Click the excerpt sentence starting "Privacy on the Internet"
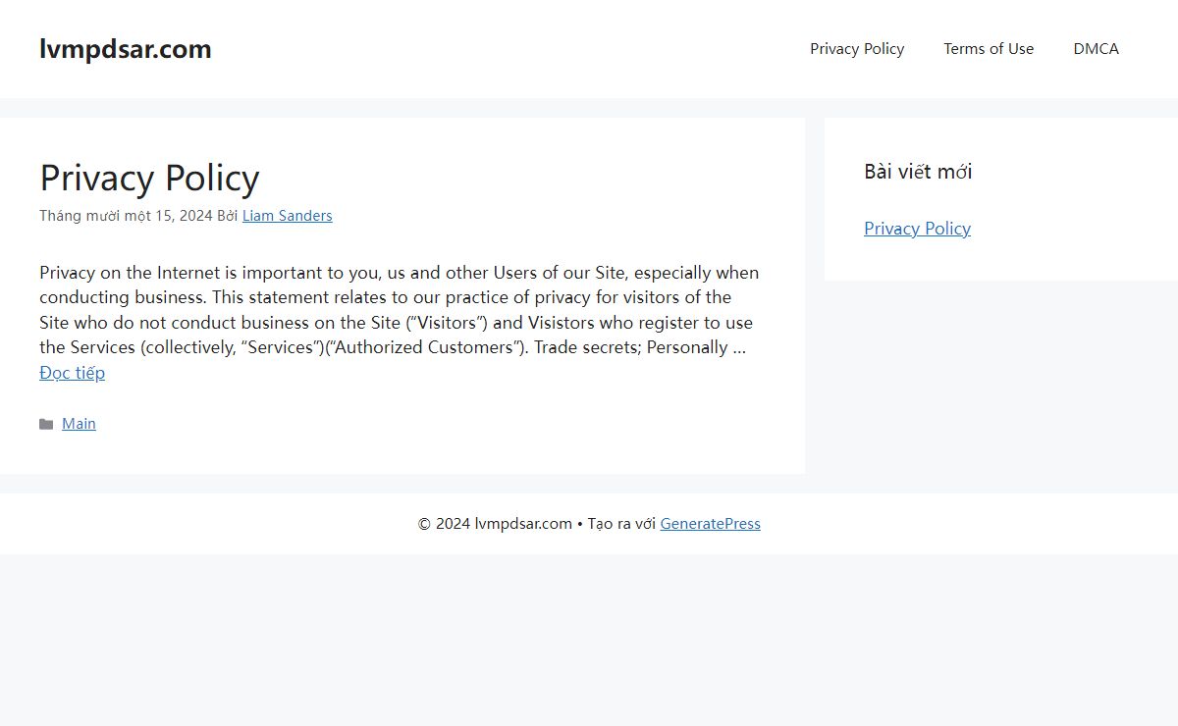 (x=399, y=285)
